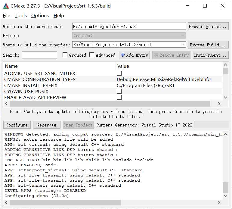Enable the Advanced checkbox
The height and width of the screenshot is (209, 232).
[92, 55]
